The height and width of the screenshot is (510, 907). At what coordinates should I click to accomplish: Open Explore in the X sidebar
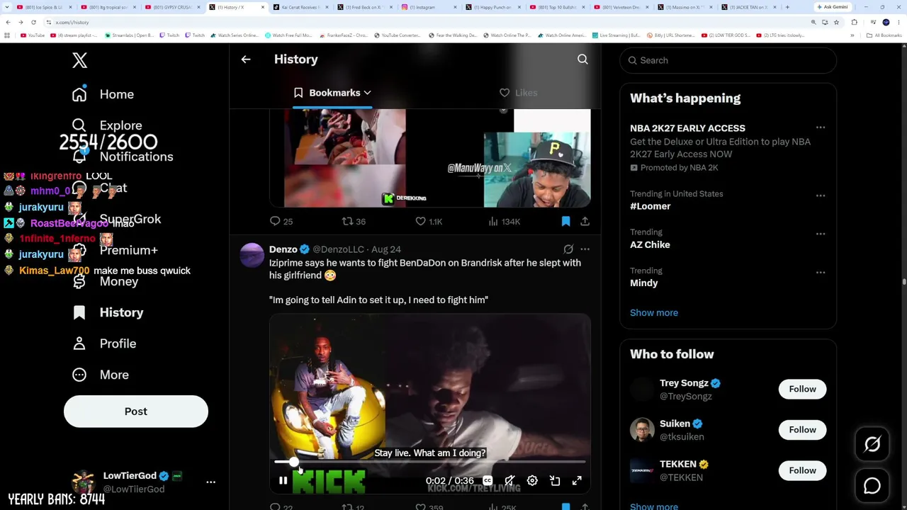click(107, 125)
